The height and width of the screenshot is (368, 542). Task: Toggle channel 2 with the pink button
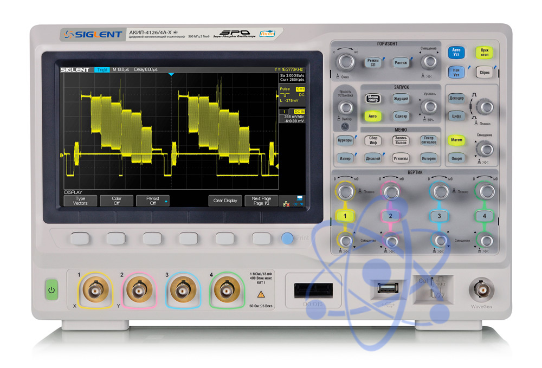pyautogui.click(x=390, y=216)
